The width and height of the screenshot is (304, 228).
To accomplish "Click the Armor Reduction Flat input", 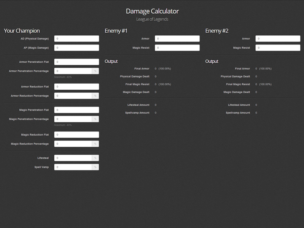I will pyautogui.click(x=77, y=87).
